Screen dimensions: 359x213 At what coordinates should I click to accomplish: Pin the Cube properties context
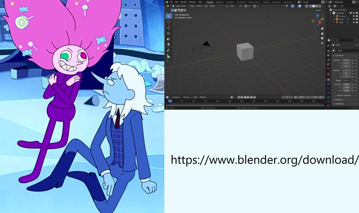point(357,45)
